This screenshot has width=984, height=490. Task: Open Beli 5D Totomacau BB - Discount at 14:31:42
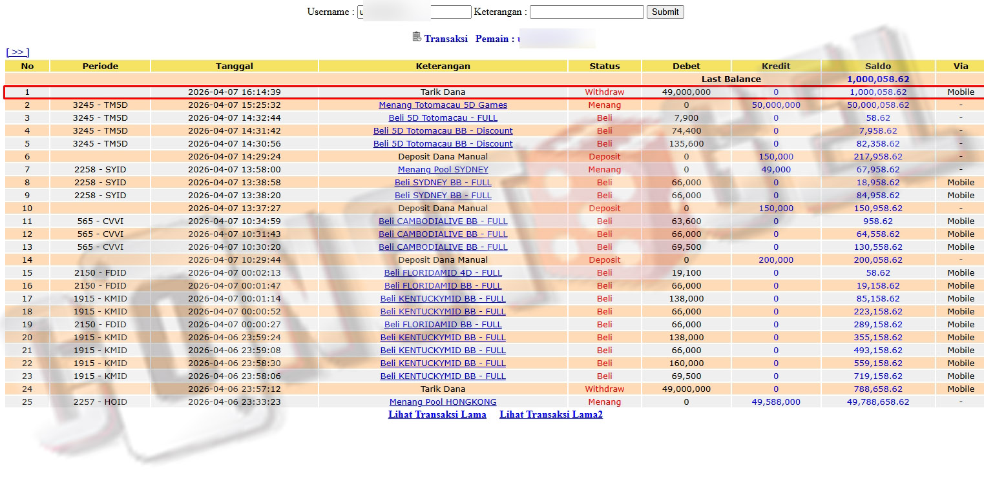443,131
